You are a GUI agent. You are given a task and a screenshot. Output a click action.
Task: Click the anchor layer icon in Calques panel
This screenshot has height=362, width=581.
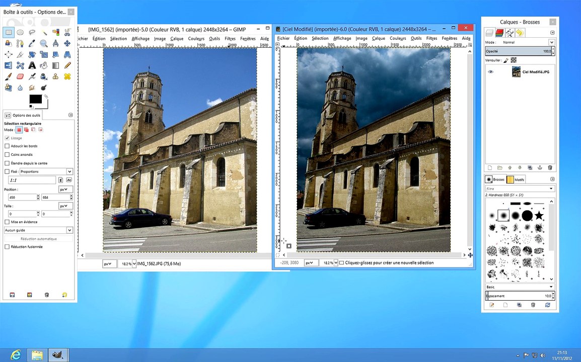click(540, 167)
